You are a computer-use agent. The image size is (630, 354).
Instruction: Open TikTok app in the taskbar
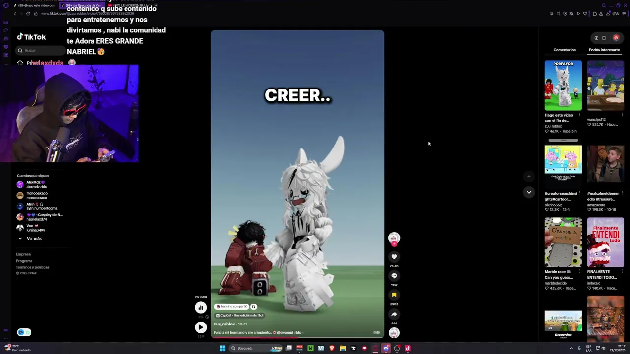(x=408, y=348)
